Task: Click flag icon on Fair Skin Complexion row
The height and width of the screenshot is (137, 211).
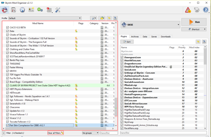Action: 76,125
